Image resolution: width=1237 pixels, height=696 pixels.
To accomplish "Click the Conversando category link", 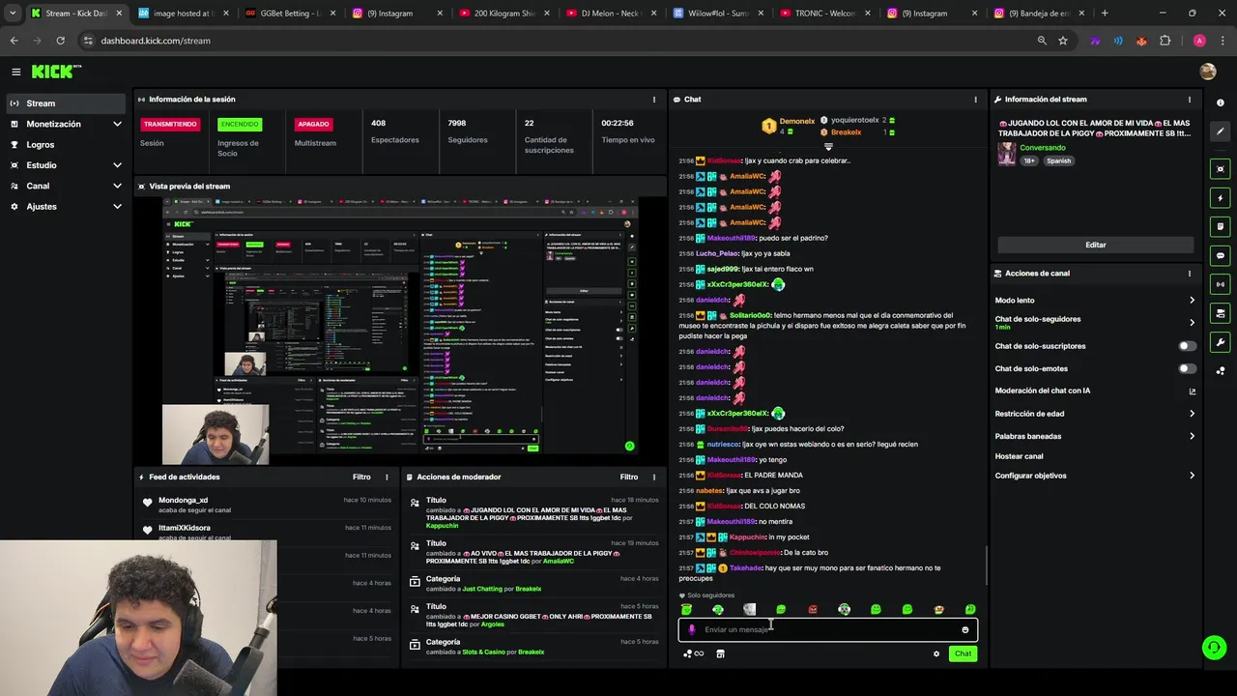I will click(1043, 148).
